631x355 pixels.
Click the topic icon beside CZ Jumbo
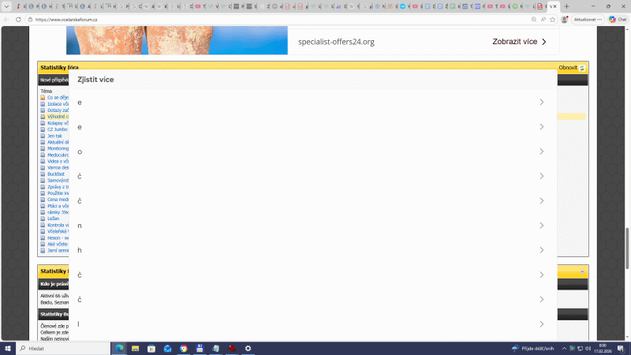point(43,129)
